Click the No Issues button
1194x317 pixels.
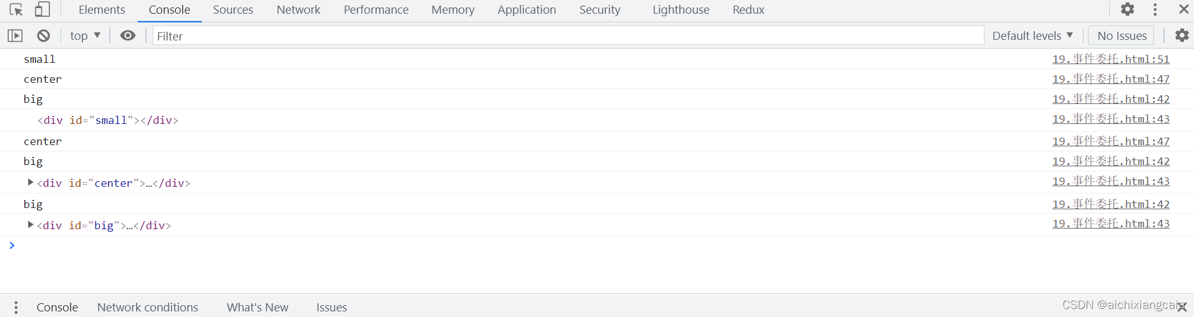[1122, 35]
